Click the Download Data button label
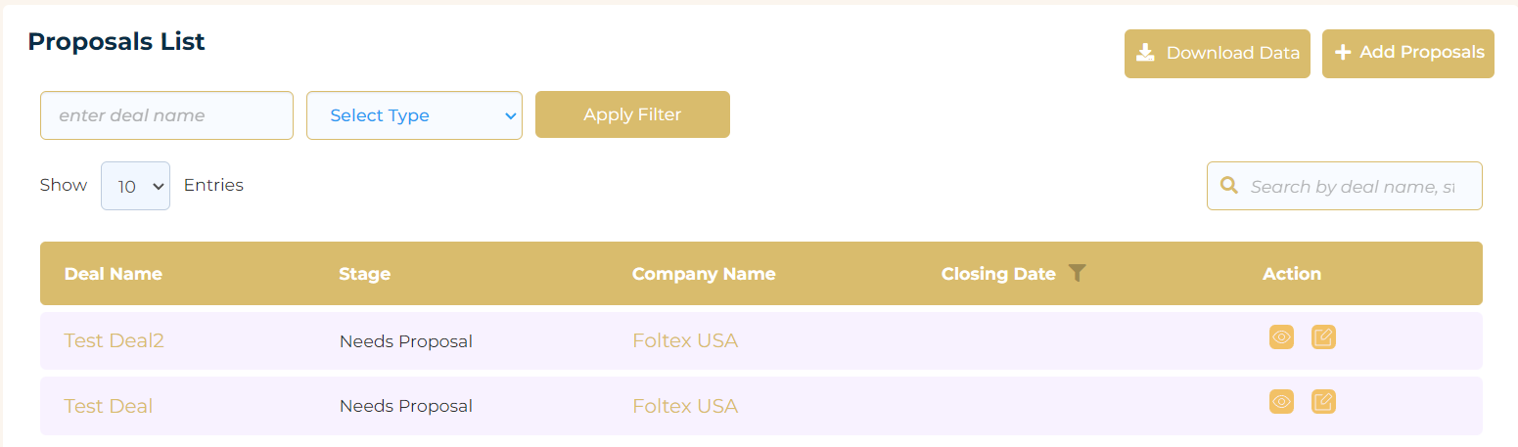The height and width of the screenshot is (447, 1518). coord(1233,53)
